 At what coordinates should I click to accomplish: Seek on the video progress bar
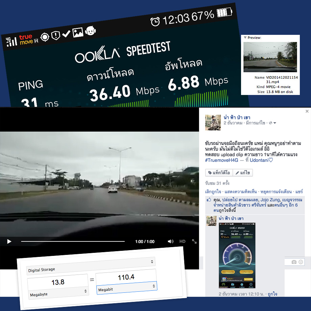73,241
